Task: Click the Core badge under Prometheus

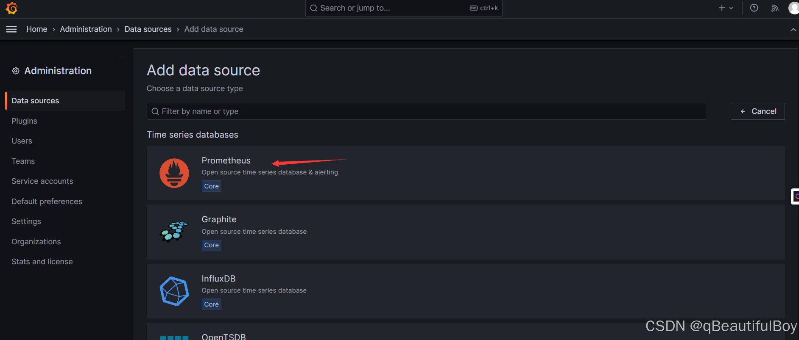Action: (x=212, y=186)
